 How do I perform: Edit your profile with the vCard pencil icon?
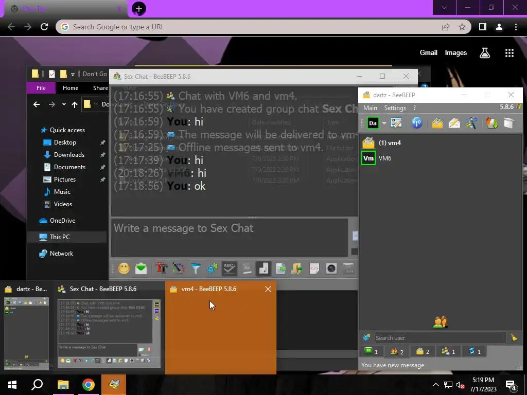coord(396,123)
